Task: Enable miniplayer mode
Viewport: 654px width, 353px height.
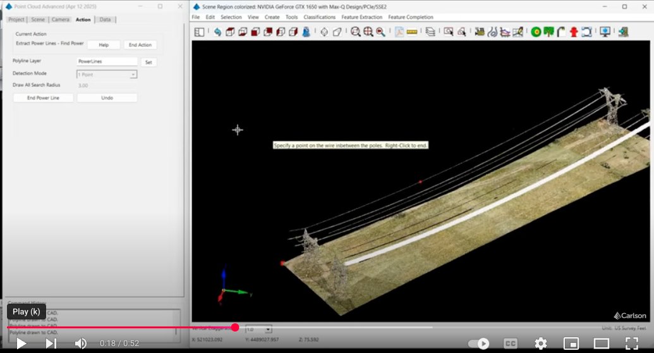Action: 571,344
